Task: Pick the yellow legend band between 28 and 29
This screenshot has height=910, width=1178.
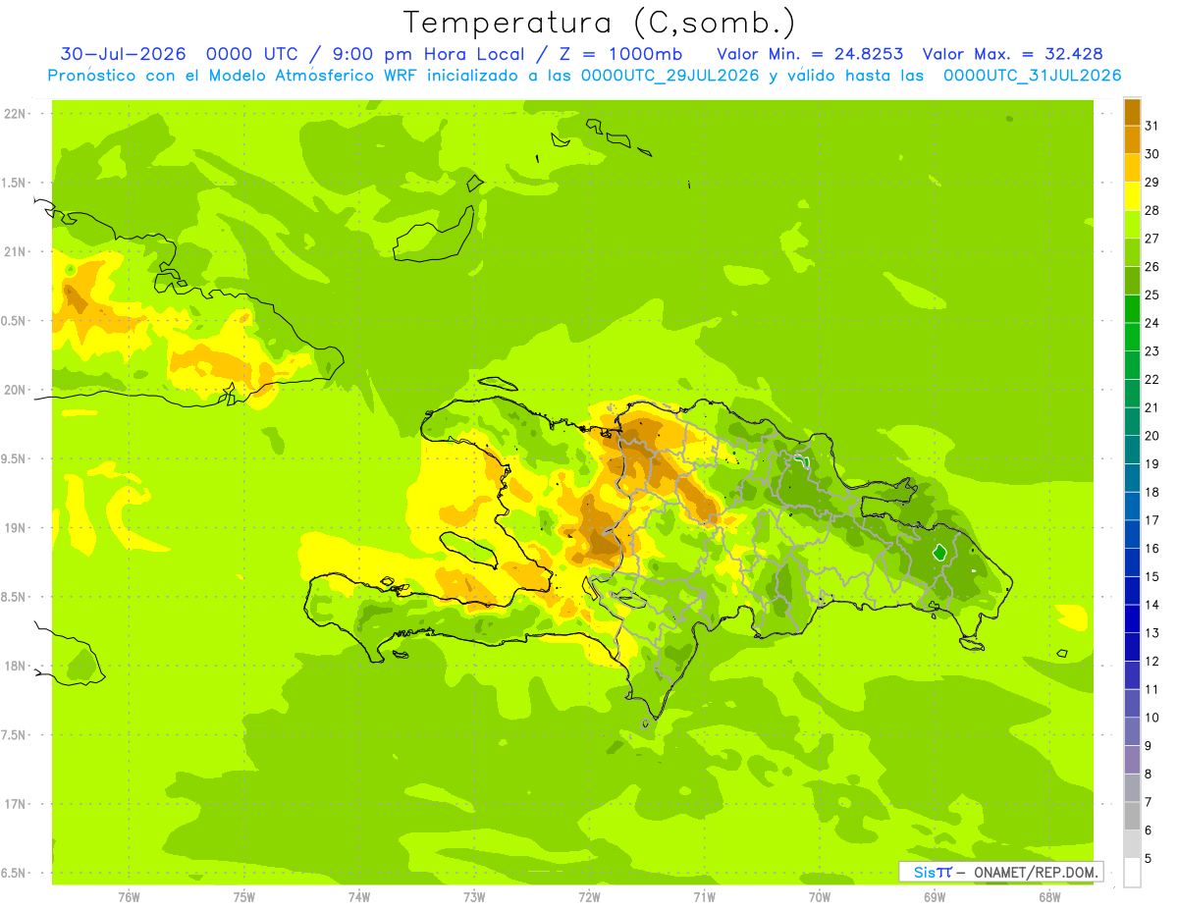Action: click(x=1132, y=196)
